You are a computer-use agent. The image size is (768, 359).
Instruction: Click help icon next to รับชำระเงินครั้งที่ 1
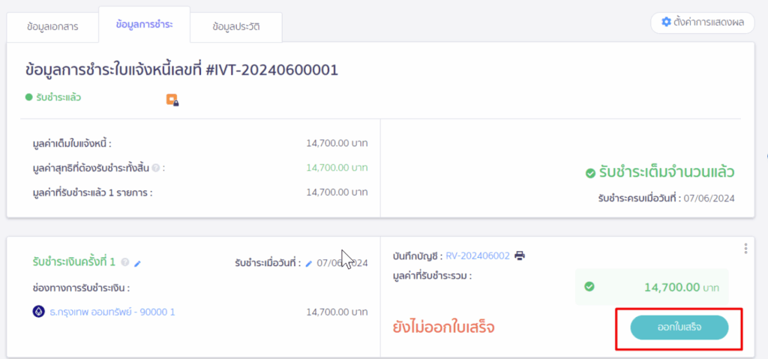[125, 262]
